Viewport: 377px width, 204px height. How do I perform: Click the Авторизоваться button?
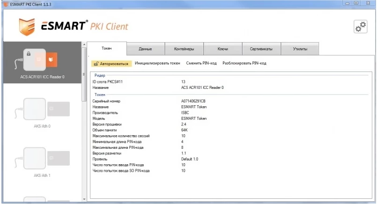[x=111, y=64]
